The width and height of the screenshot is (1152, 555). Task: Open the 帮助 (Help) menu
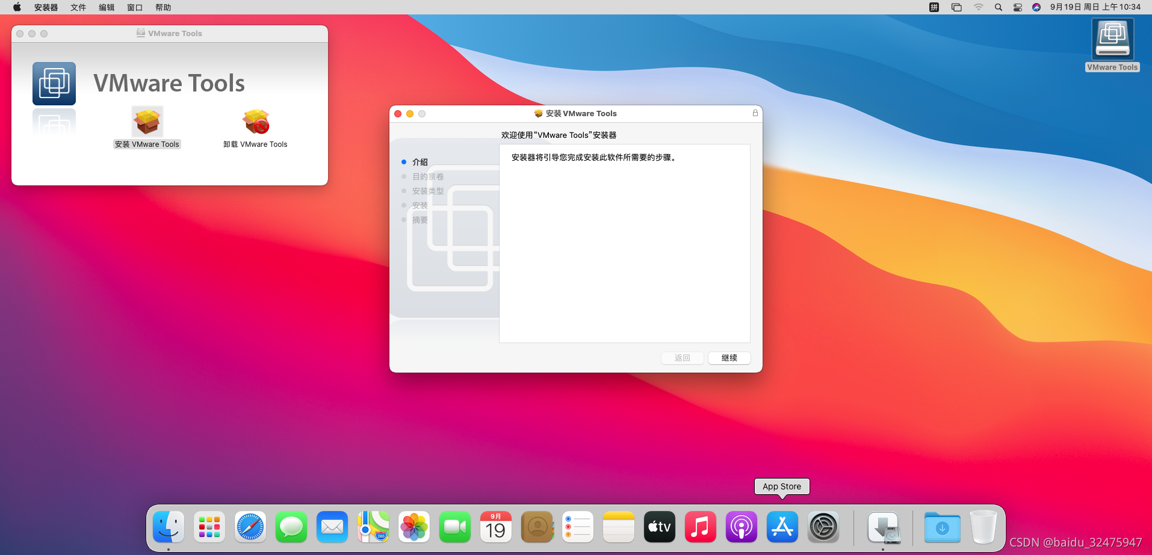[163, 7]
